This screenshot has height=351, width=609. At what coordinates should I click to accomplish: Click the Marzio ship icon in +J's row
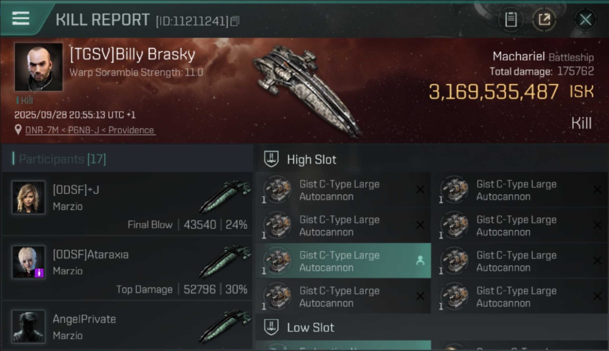[x=225, y=196]
